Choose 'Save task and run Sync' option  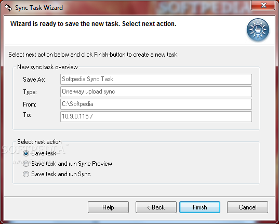click(26, 174)
